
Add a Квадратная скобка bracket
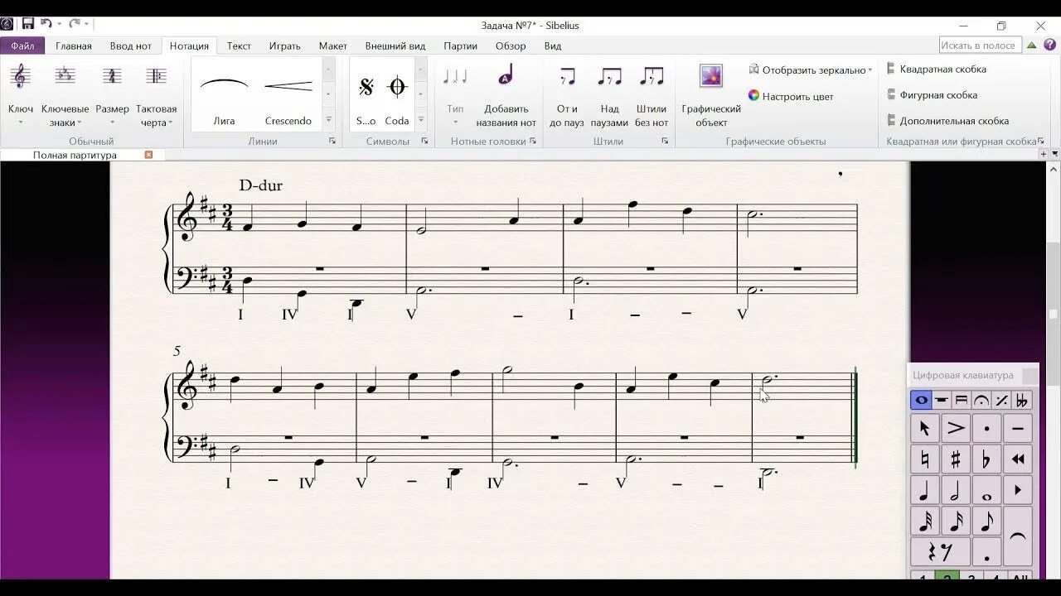pos(936,70)
